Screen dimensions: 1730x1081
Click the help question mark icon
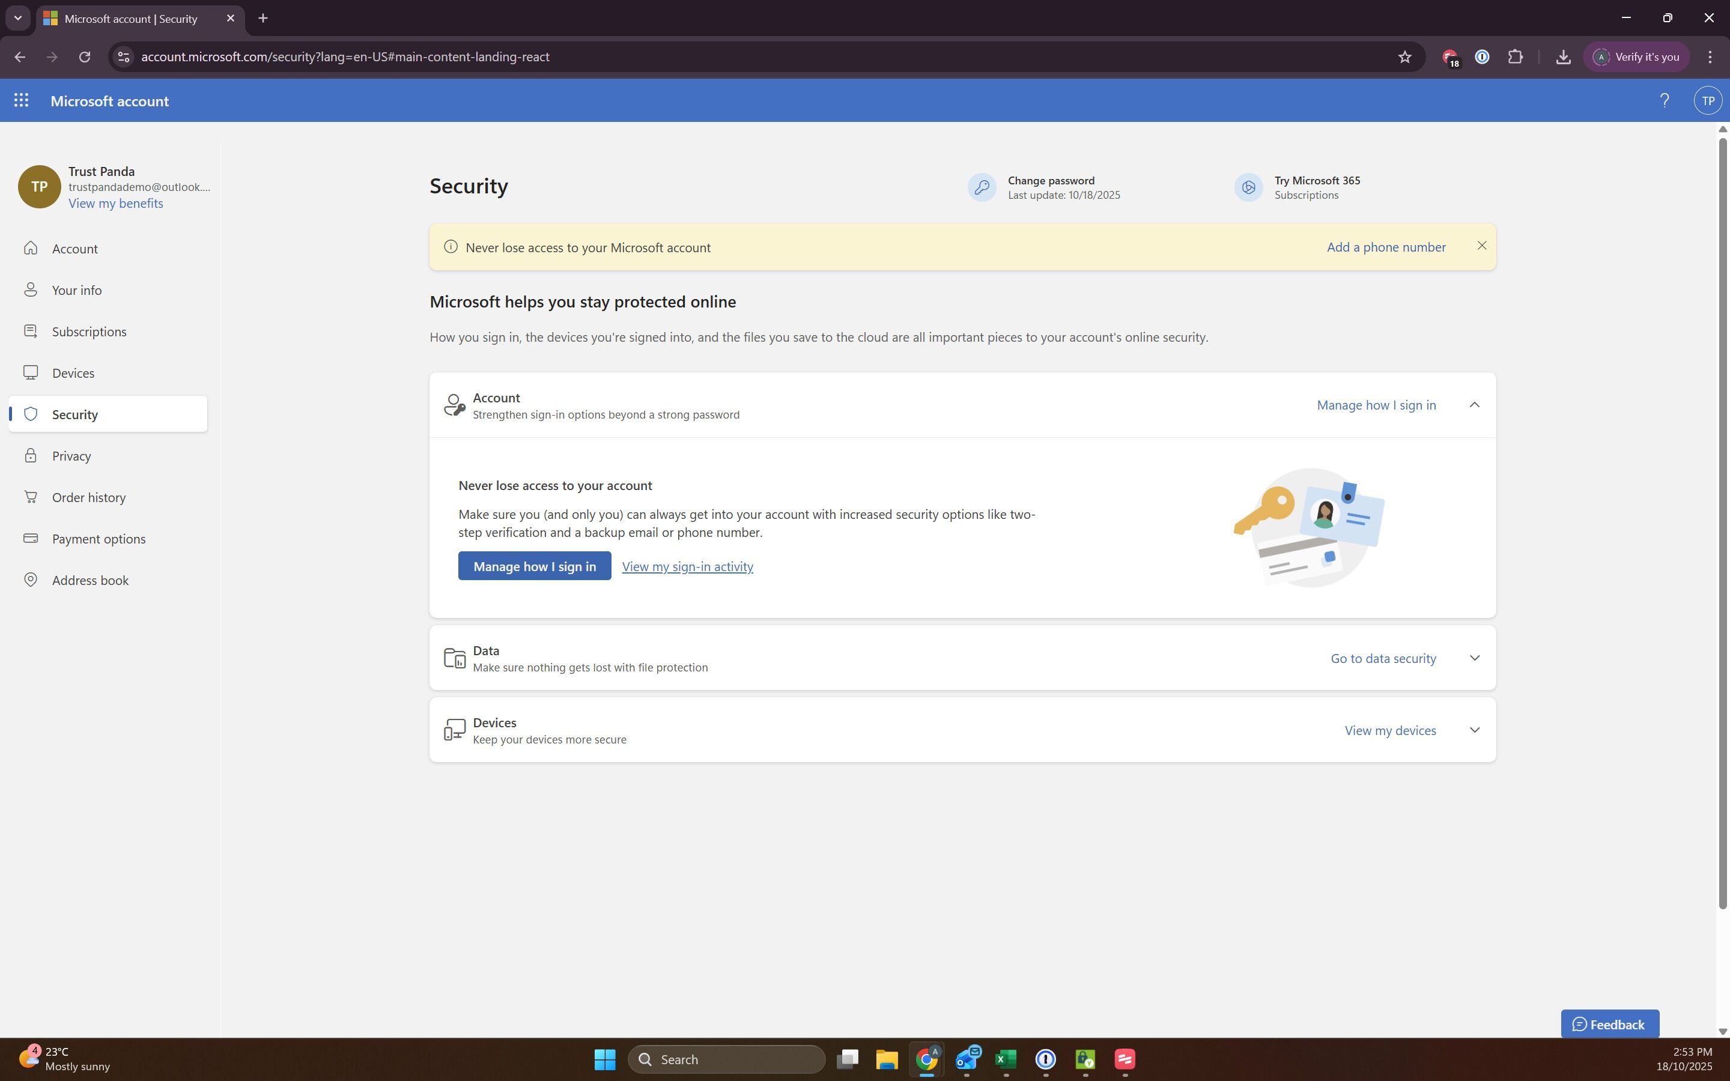point(1665,101)
